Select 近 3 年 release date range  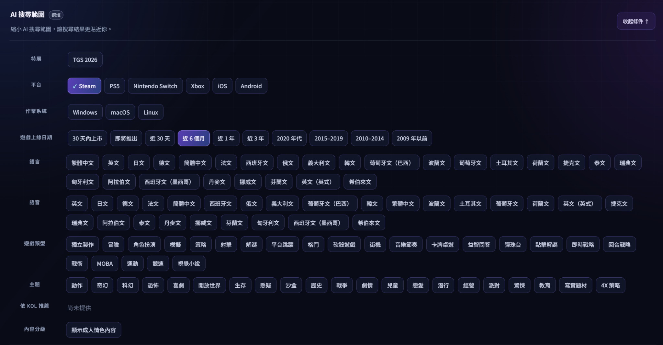click(255, 138)
